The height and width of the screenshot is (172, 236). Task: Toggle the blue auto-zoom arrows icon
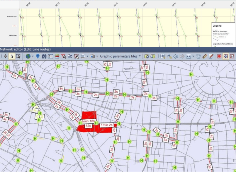(225, 56)
